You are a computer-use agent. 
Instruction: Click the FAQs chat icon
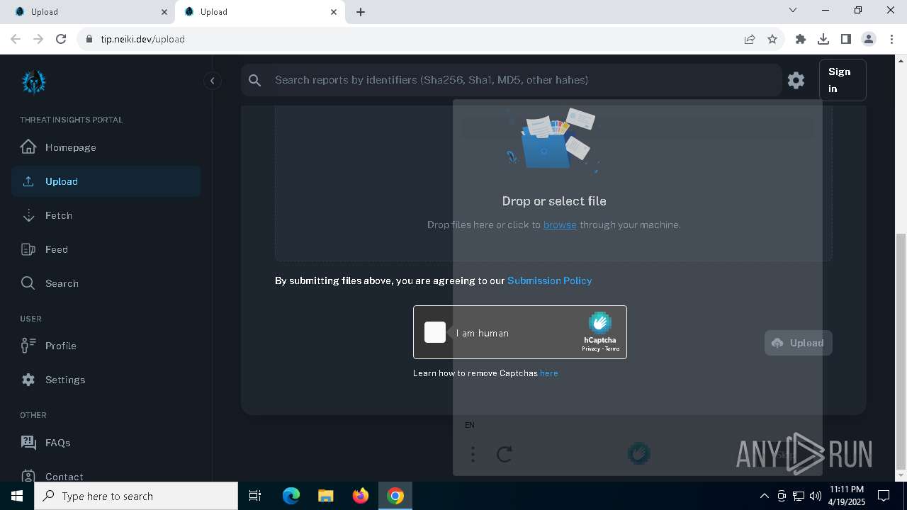tap(28, 443)
